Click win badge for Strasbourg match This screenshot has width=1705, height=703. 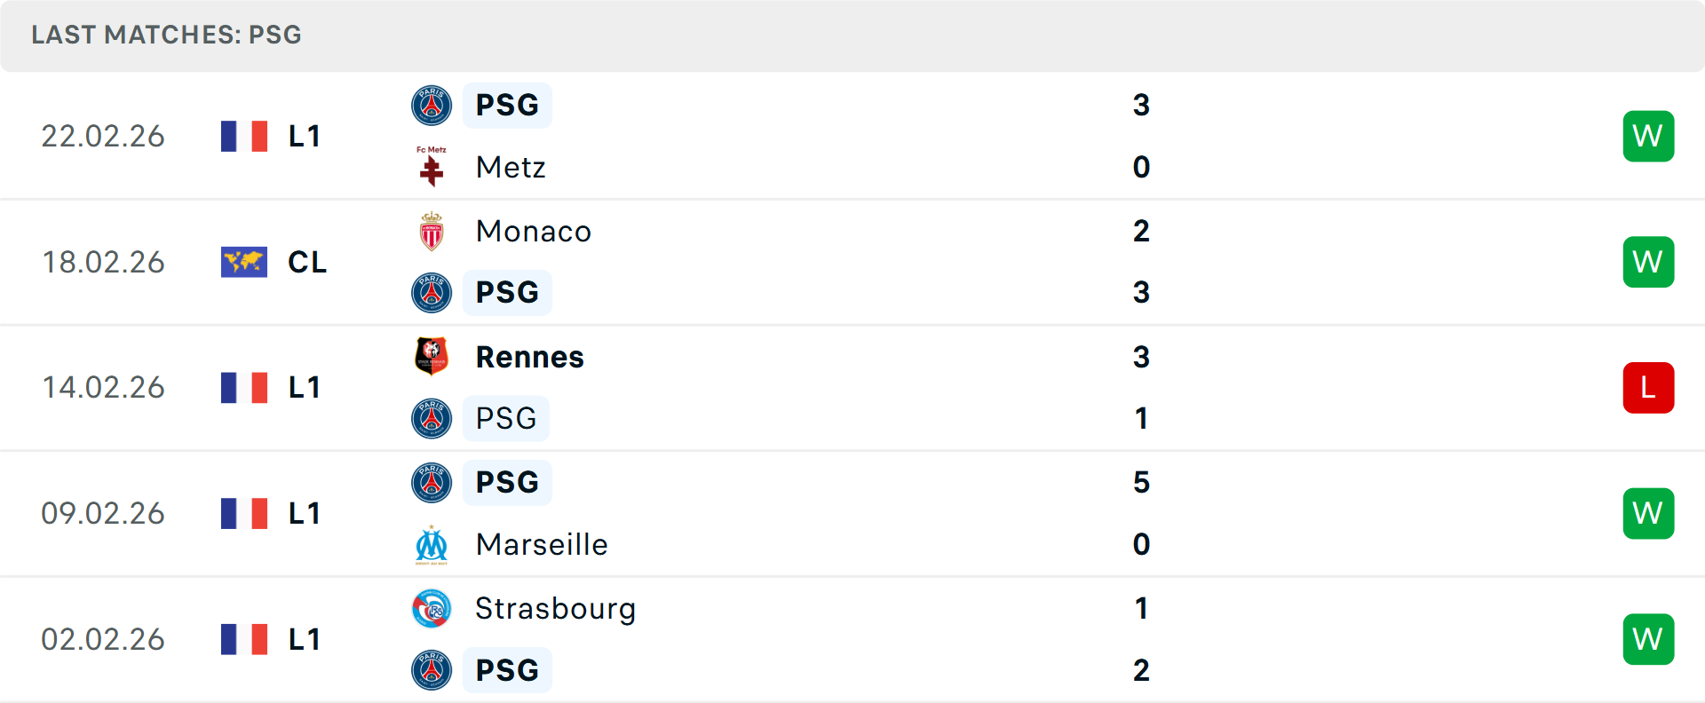point(1648,639)
